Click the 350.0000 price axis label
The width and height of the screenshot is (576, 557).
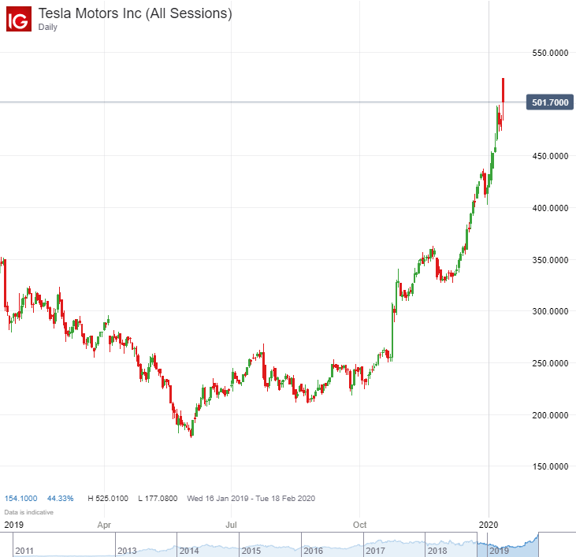[550, 260]
